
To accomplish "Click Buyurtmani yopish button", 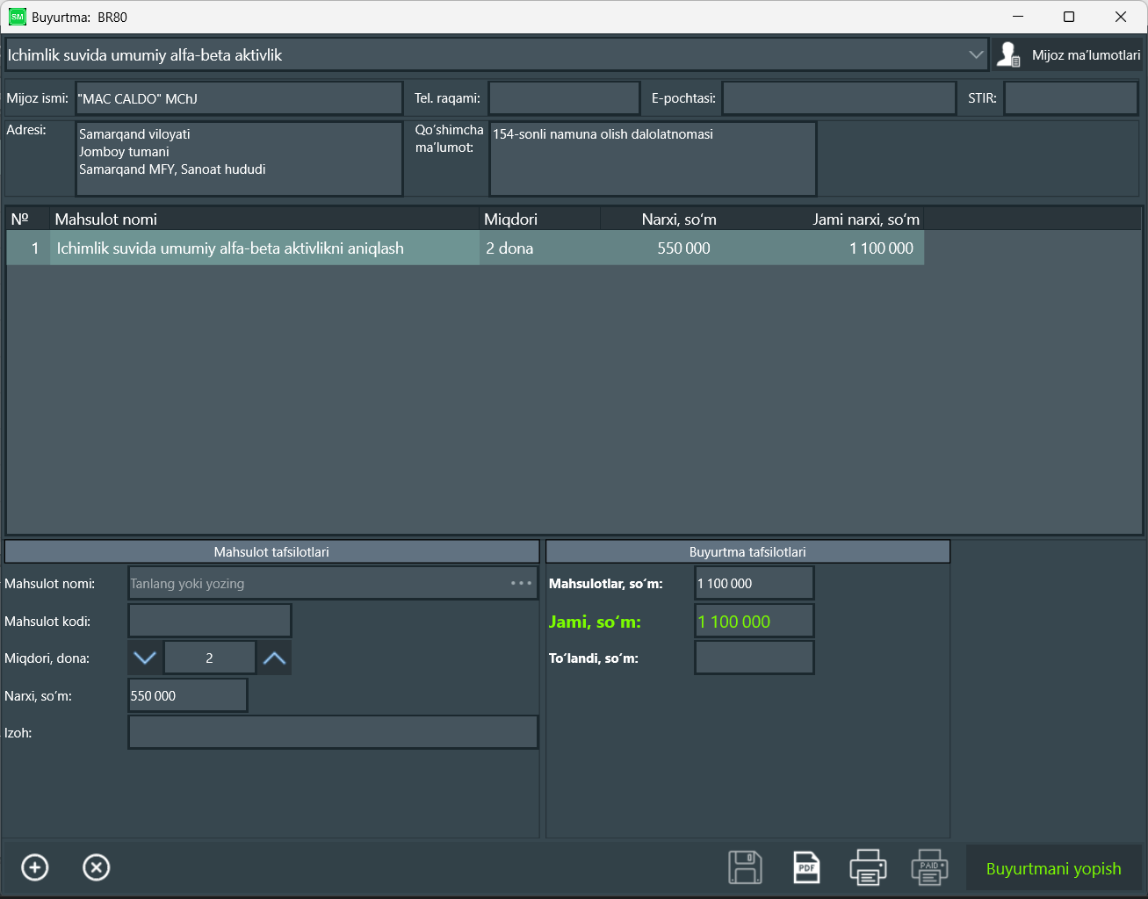I will point(1053,868).
